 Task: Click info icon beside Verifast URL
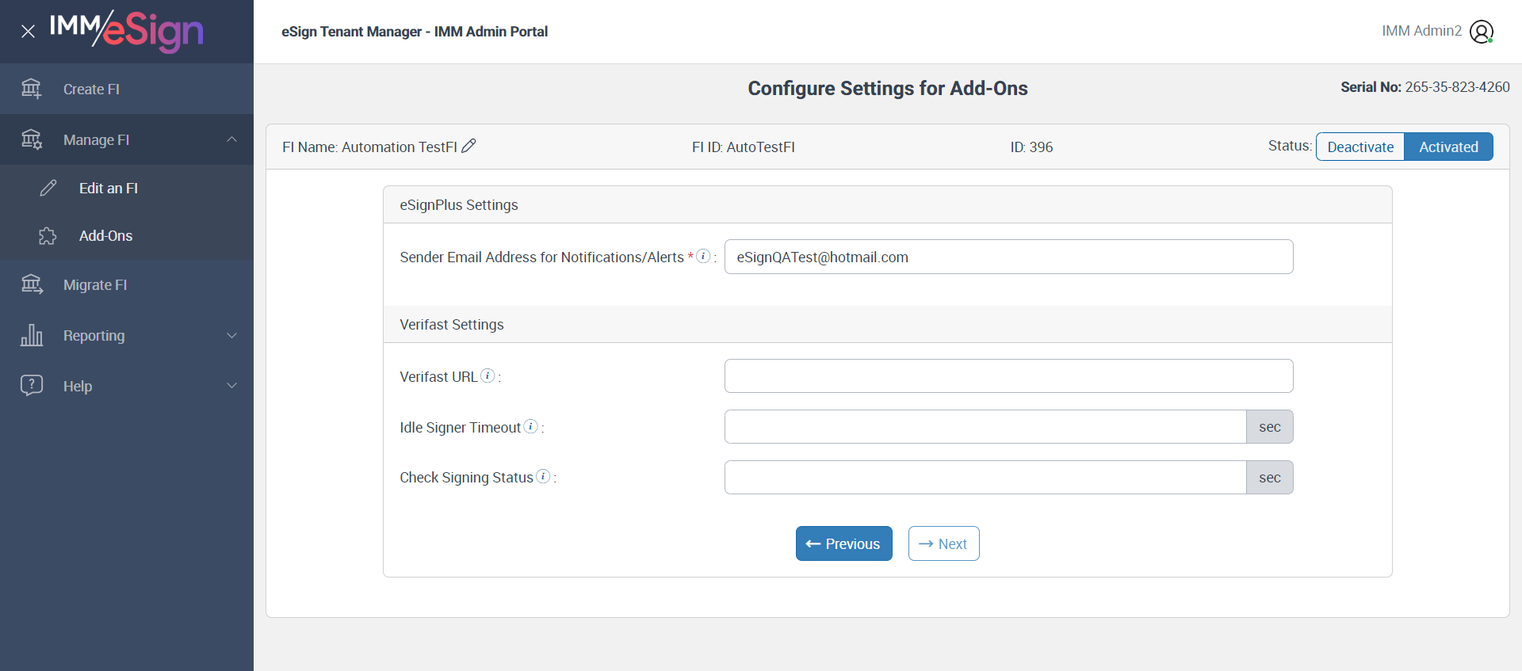point(488,376)
